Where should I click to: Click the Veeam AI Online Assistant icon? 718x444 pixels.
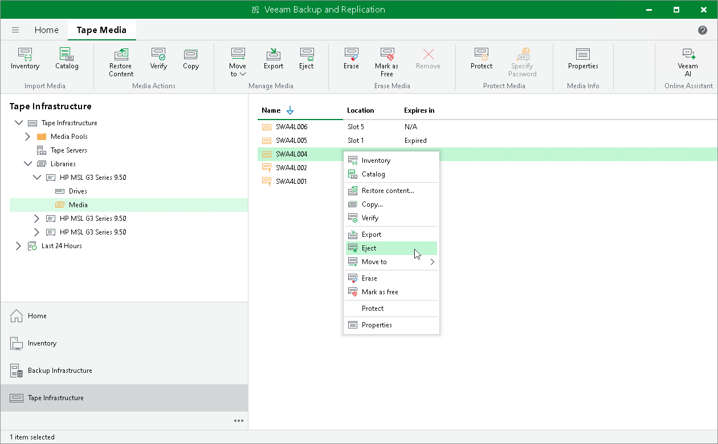click(688, 60)
